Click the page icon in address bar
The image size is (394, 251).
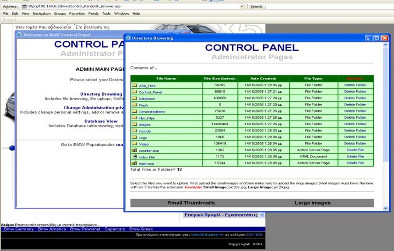(24, 6)
